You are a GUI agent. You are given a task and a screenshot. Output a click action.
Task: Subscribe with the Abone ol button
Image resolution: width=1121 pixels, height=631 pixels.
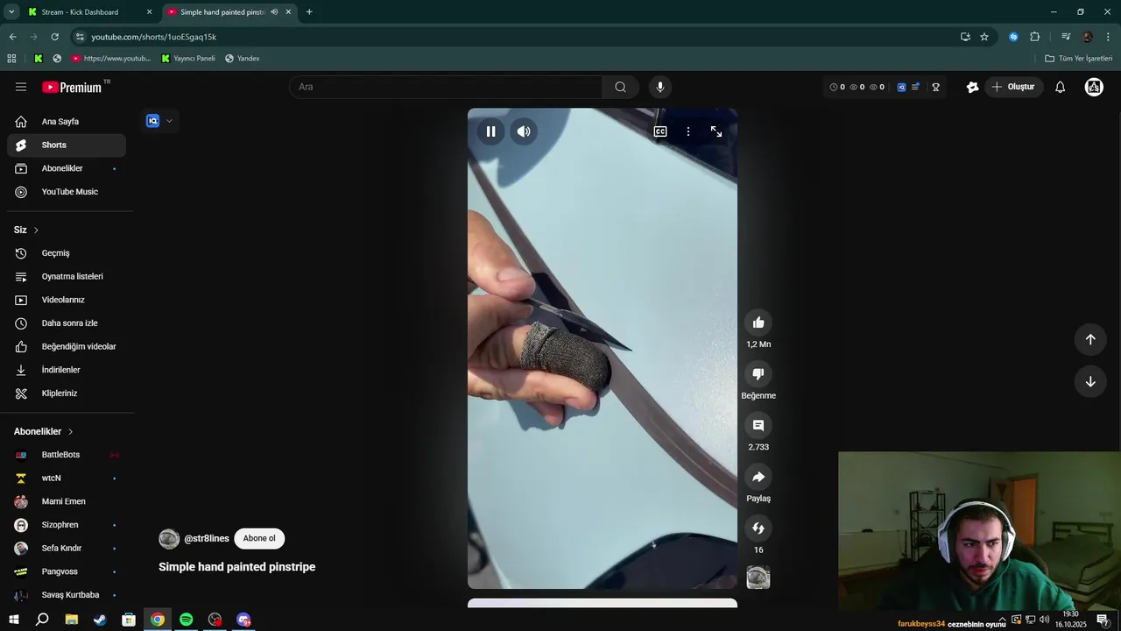click(x=259, y=538)
